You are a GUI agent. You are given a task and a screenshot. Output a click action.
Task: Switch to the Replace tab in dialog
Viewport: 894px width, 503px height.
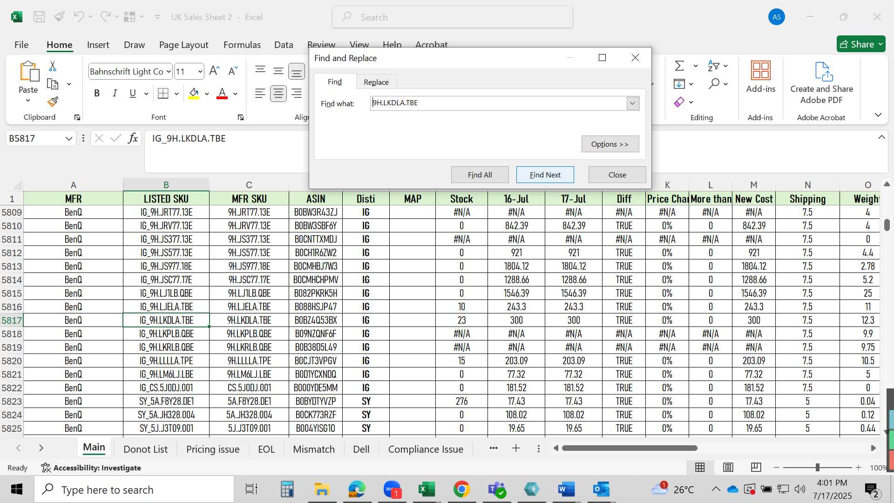click(x=376, y=82)
